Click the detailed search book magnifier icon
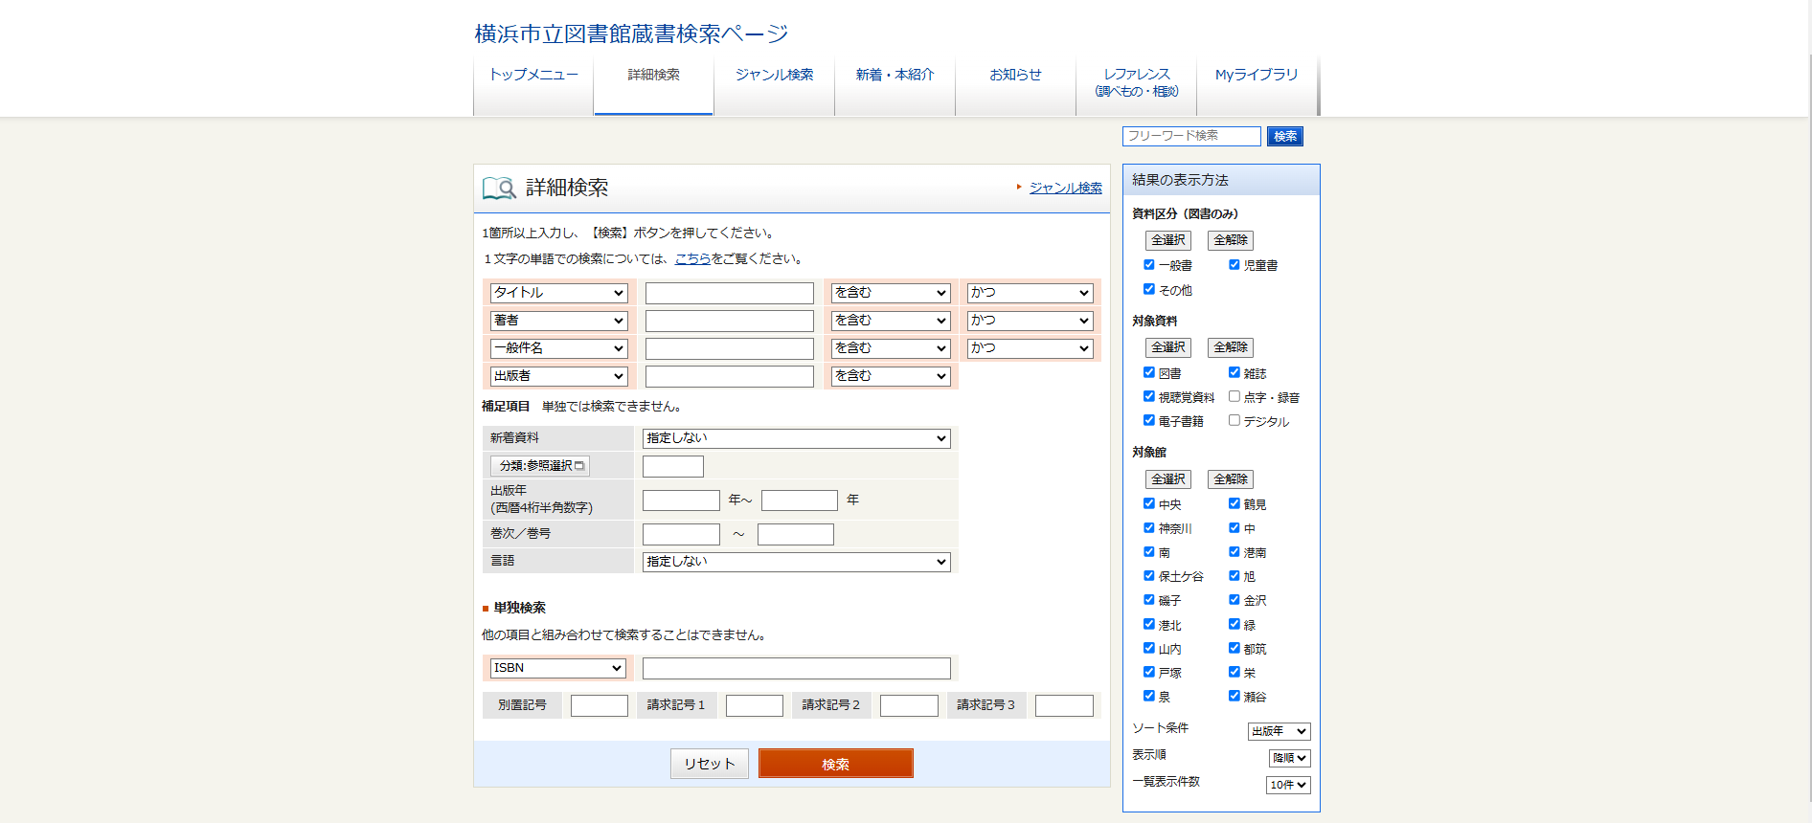This screenshot has height=823, width=1812. tap(499, 188)
